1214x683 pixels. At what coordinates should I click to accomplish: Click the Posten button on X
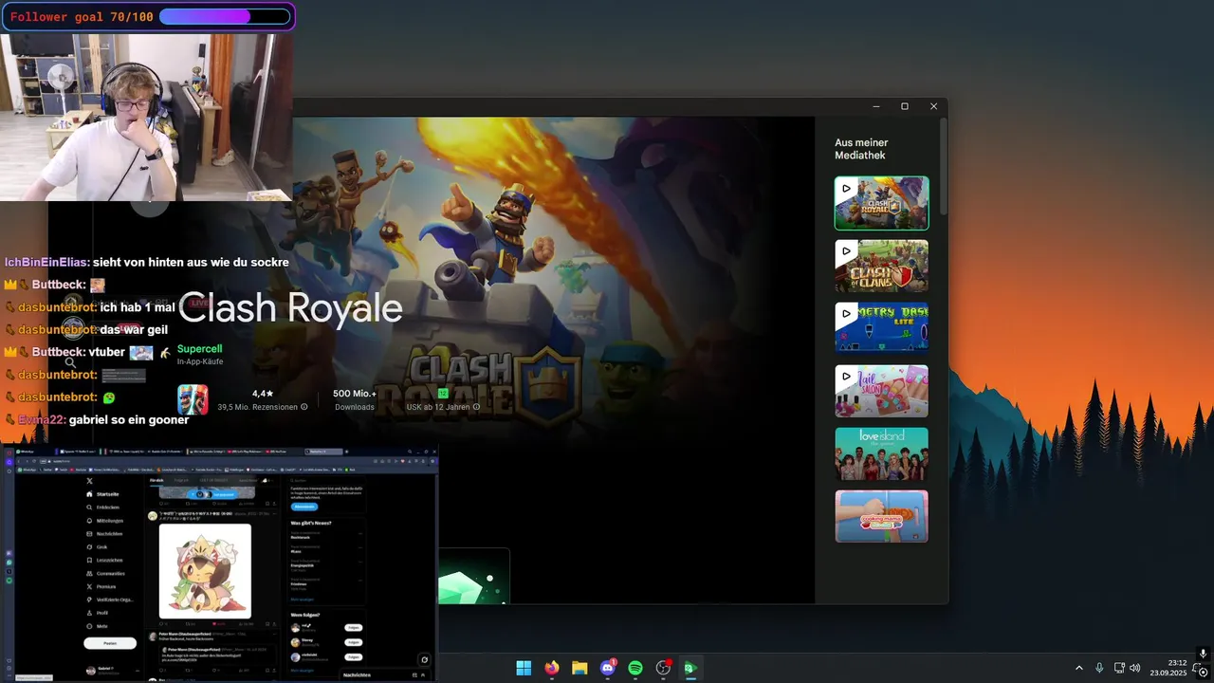point(110,643)
